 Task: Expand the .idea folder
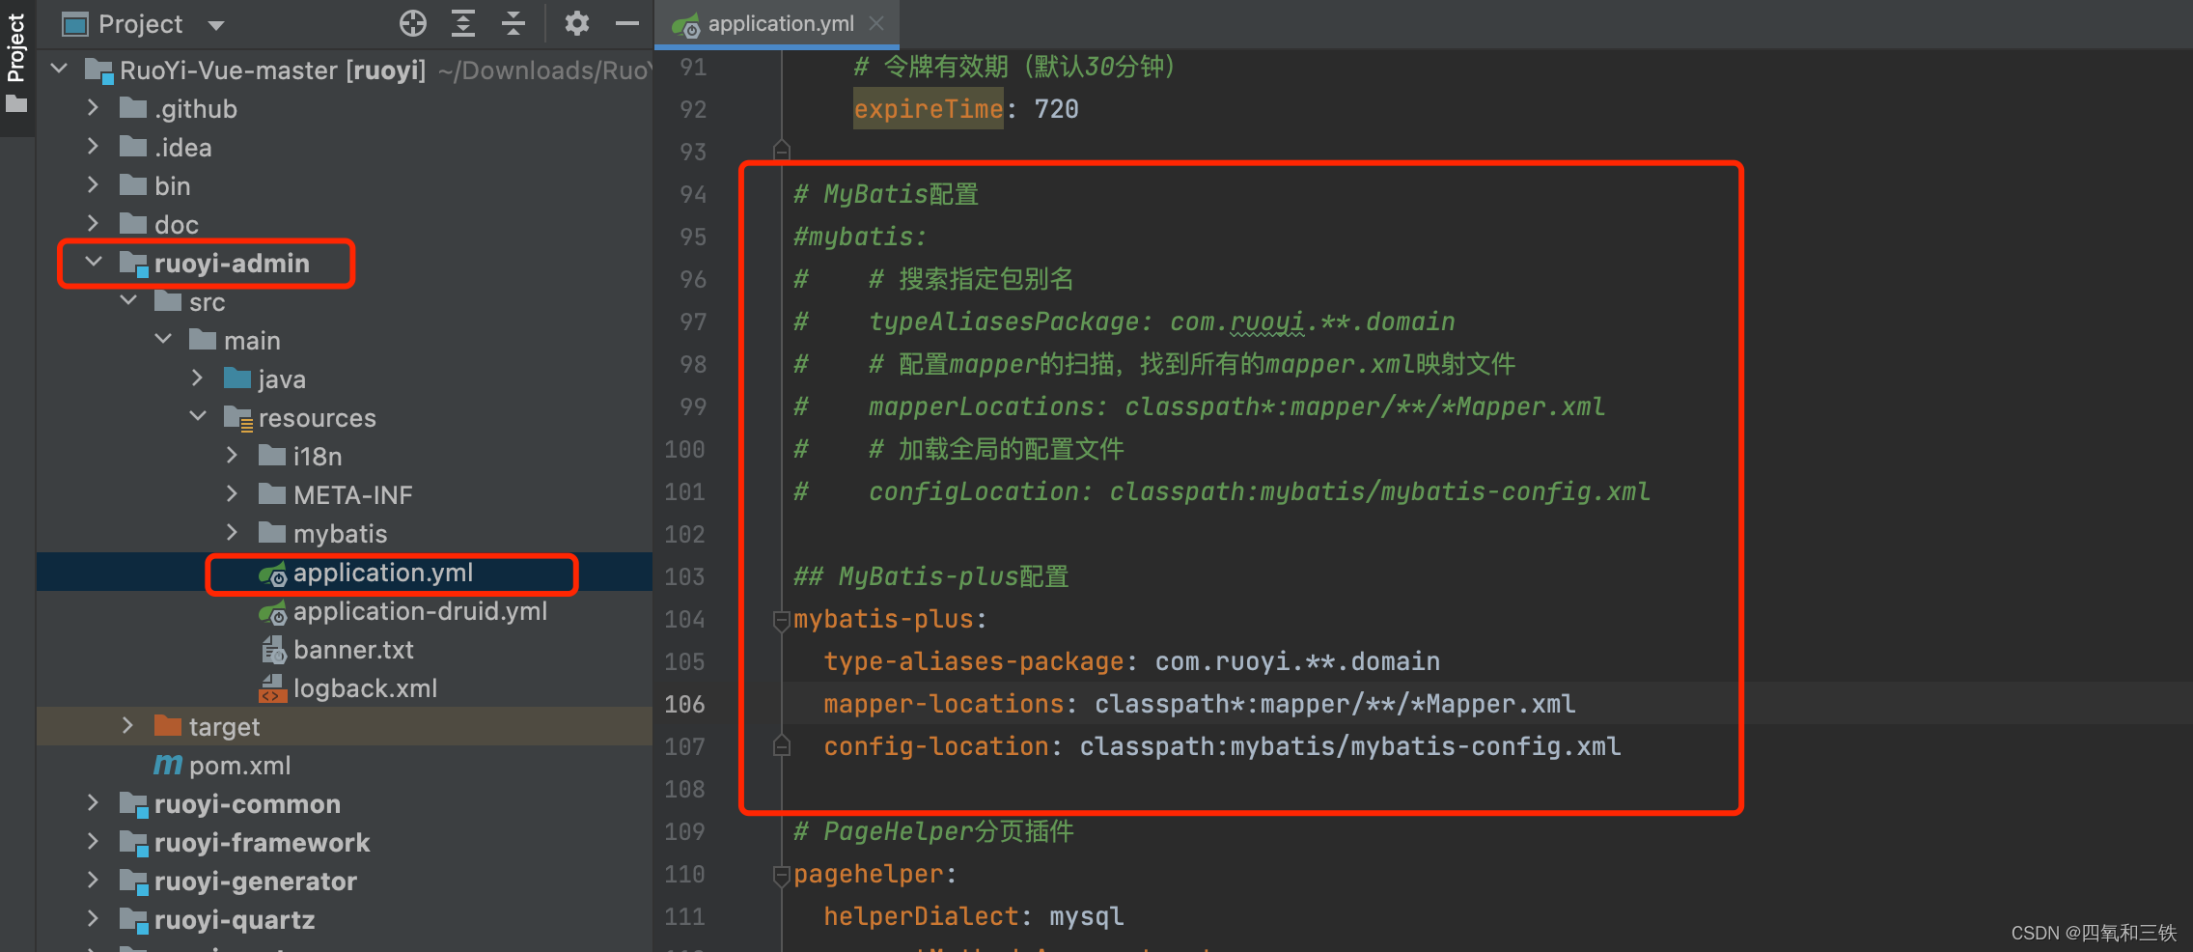pyautogui.click(x=93, y=147)
